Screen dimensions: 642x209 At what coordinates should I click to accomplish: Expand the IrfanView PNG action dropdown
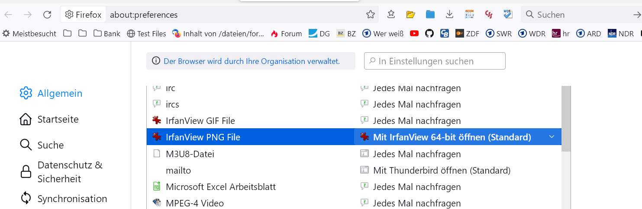(x=552, y=137)
